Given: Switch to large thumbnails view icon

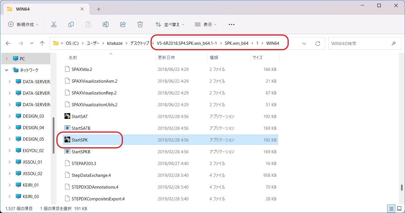Looking at the screenshot, I should point(400,208).
